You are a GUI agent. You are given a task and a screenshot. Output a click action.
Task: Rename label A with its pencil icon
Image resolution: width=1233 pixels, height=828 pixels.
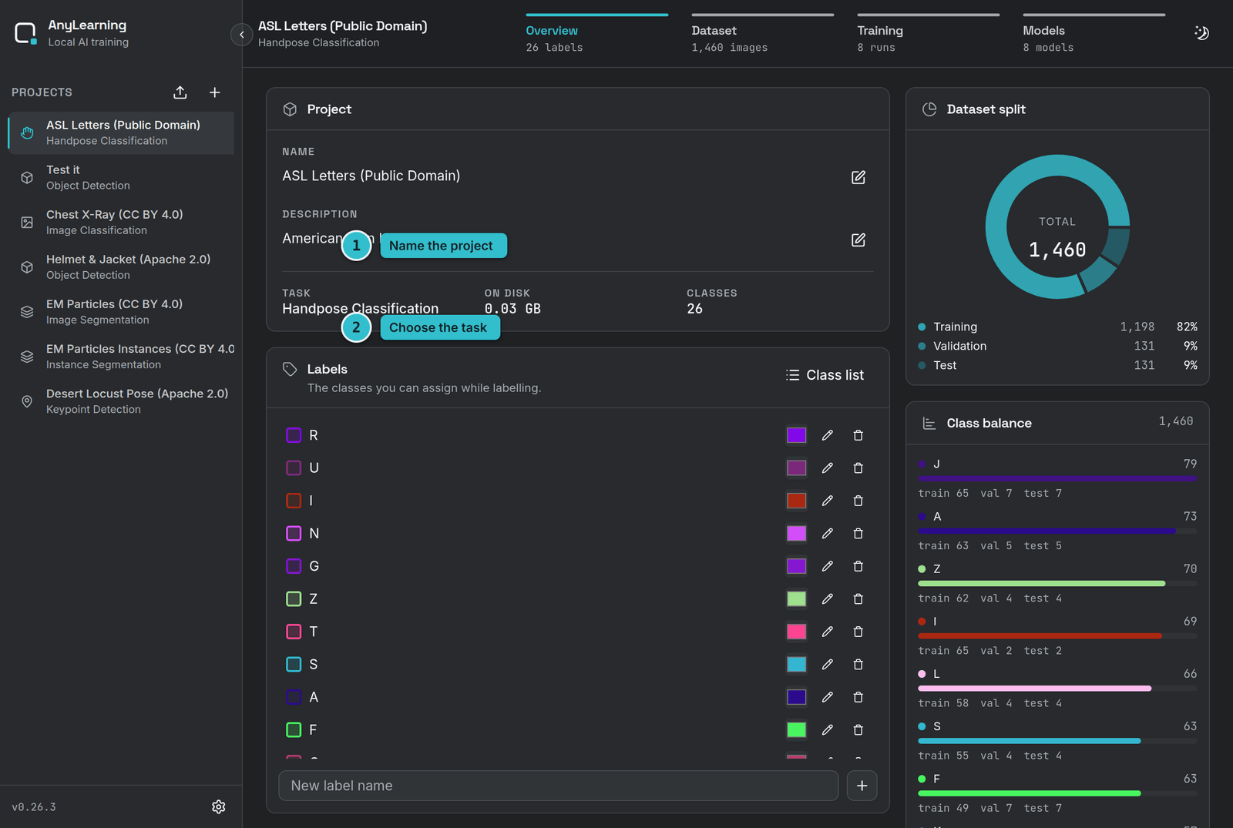[828, 697]
